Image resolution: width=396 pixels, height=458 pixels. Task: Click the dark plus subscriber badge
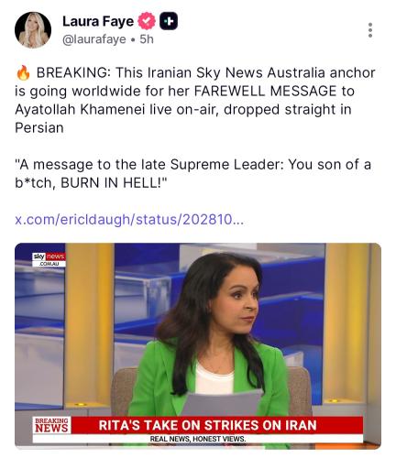[x=169, y=21]
